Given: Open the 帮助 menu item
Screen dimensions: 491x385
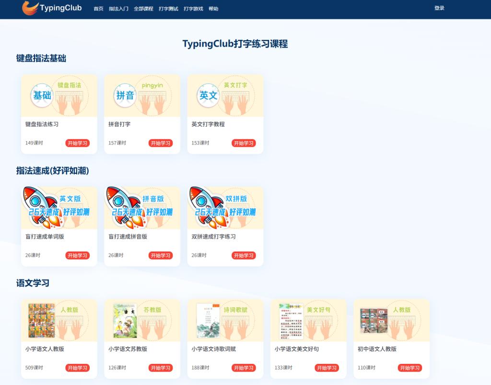Looking at the screenshot, I should [213, 9].
